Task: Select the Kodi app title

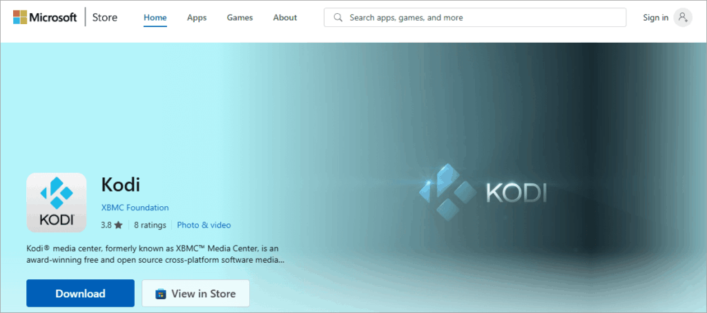Action: pos(121,185)
